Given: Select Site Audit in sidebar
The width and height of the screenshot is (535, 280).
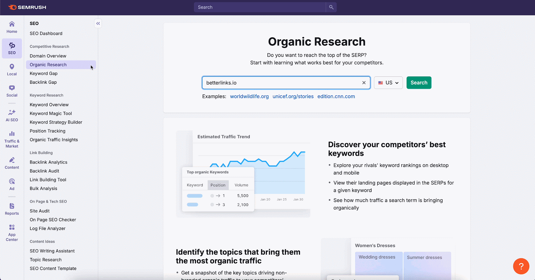Looking at the screenshot, I should [40, 211].
